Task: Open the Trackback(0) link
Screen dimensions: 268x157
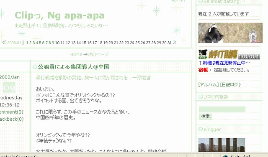Action: [12, 119]
